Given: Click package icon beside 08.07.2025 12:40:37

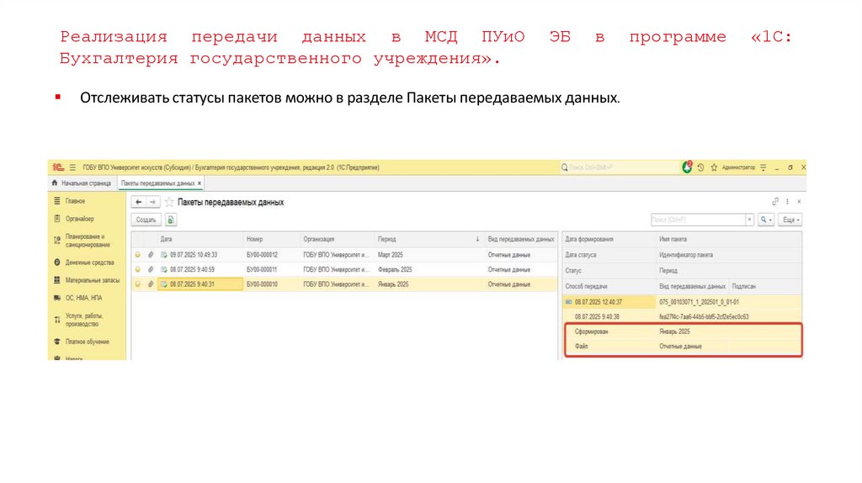Looking at the screenshot, I should click(x=569, y=302).
